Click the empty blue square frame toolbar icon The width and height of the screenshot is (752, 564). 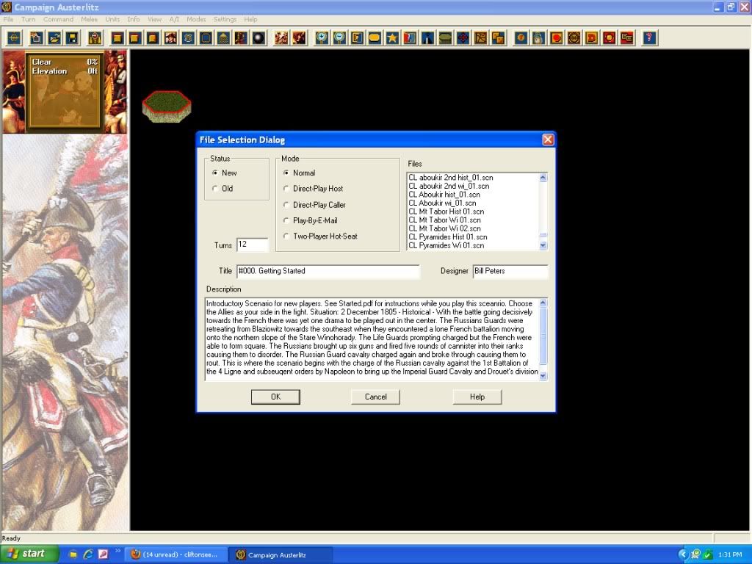[206, 38]
